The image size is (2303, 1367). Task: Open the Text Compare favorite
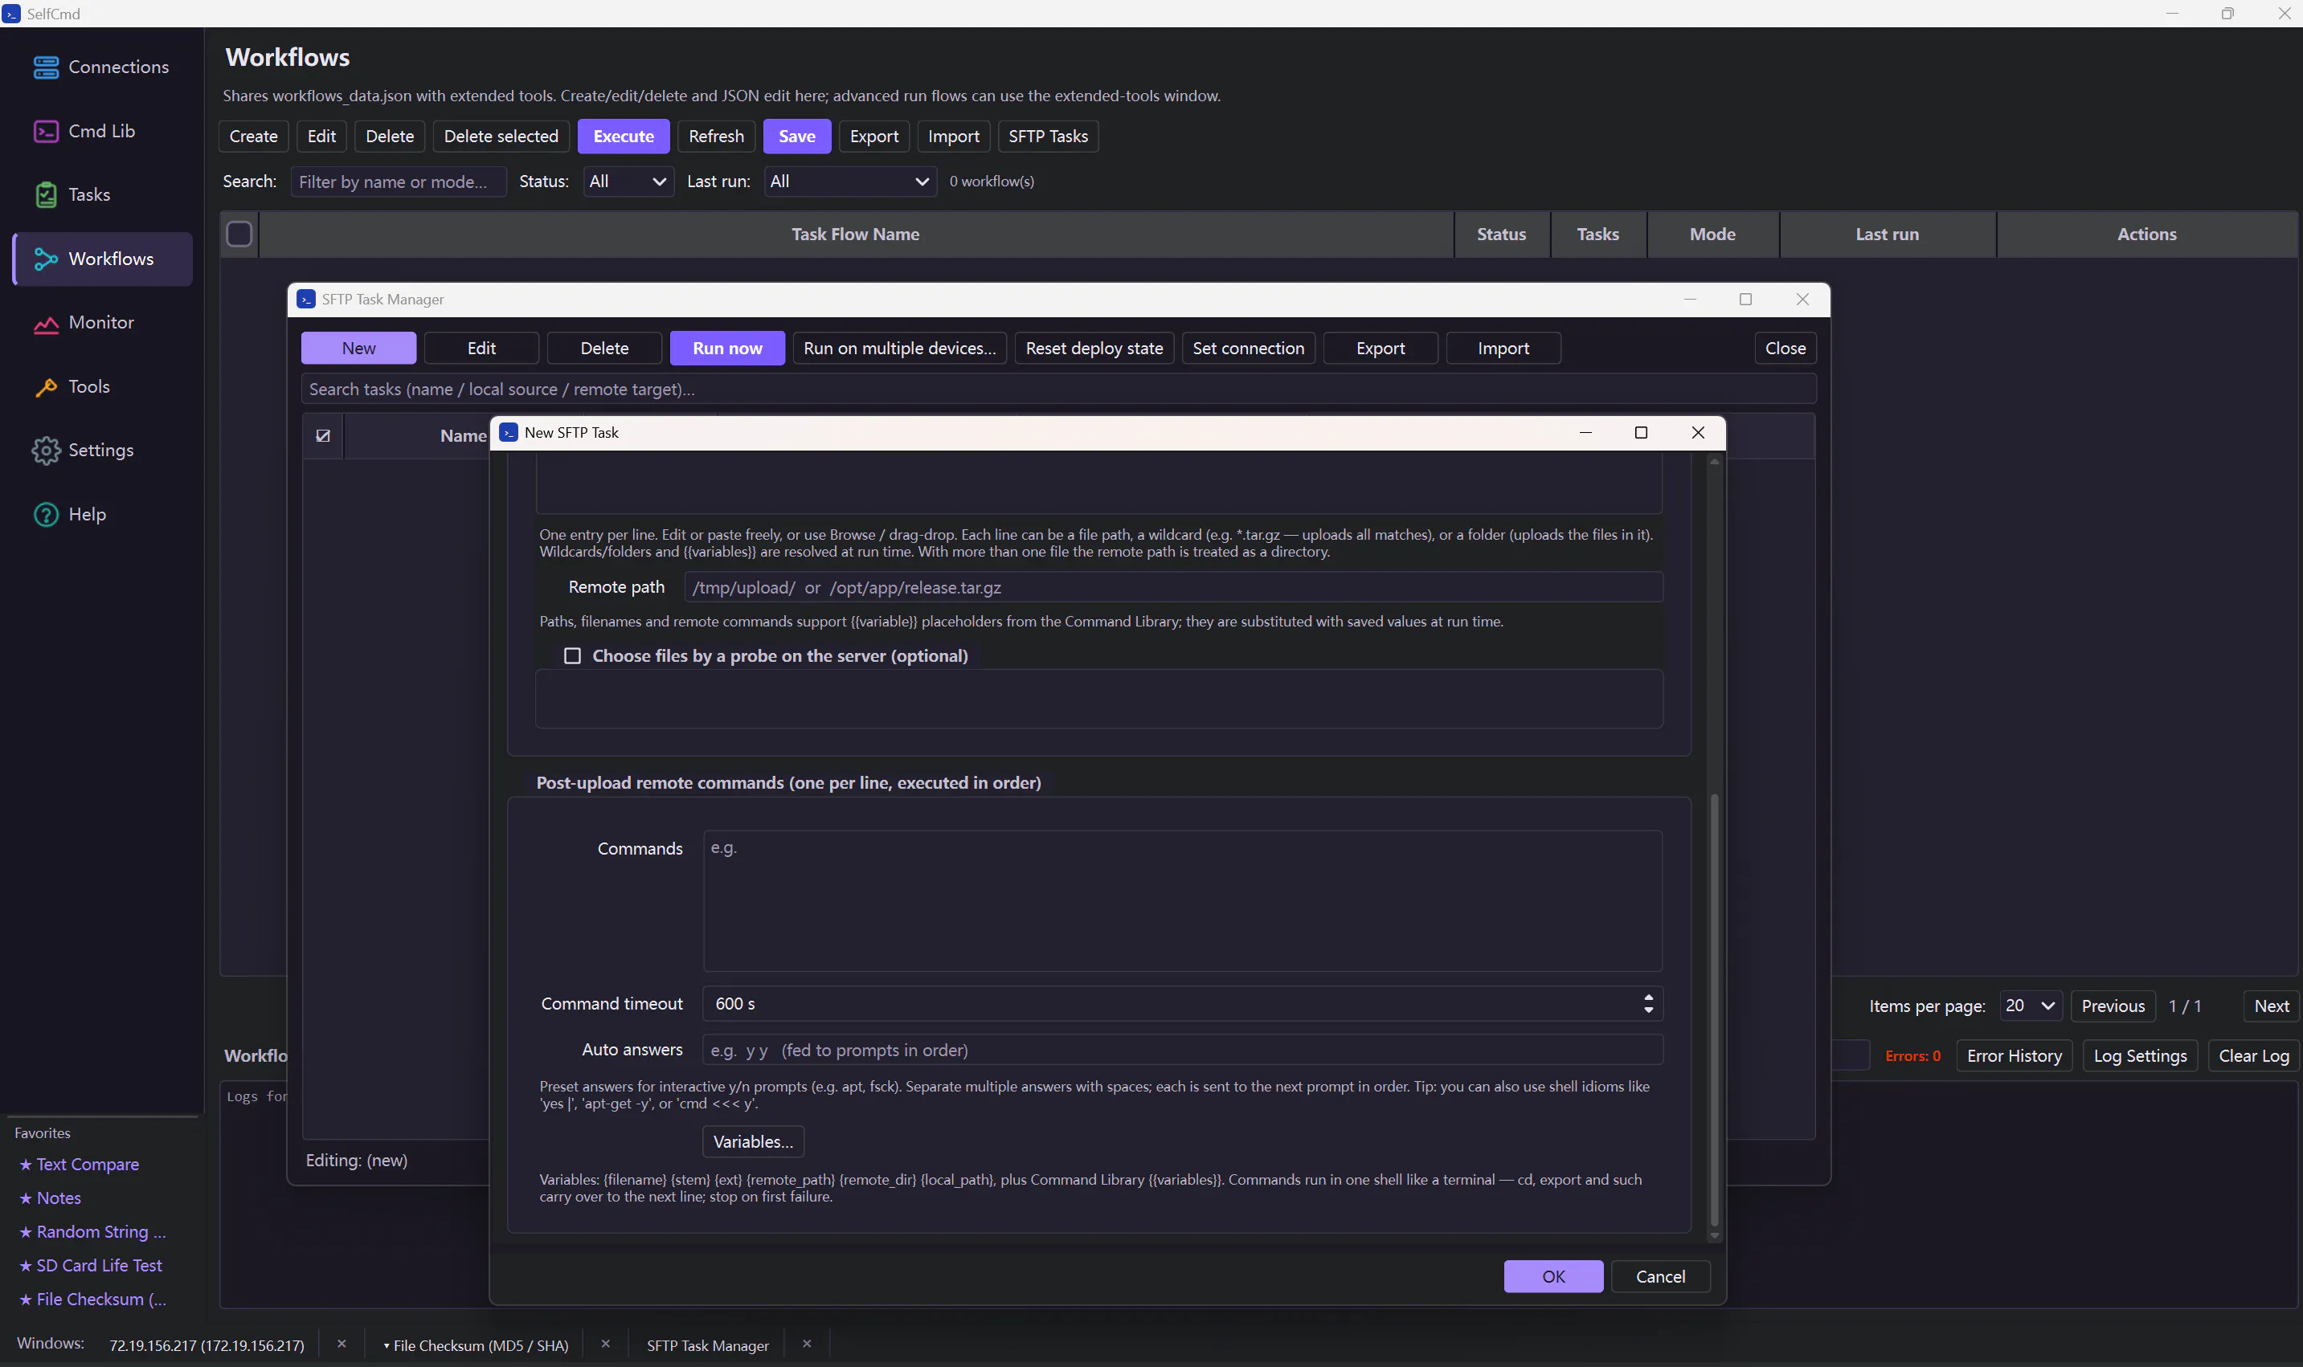(80, 1165)
